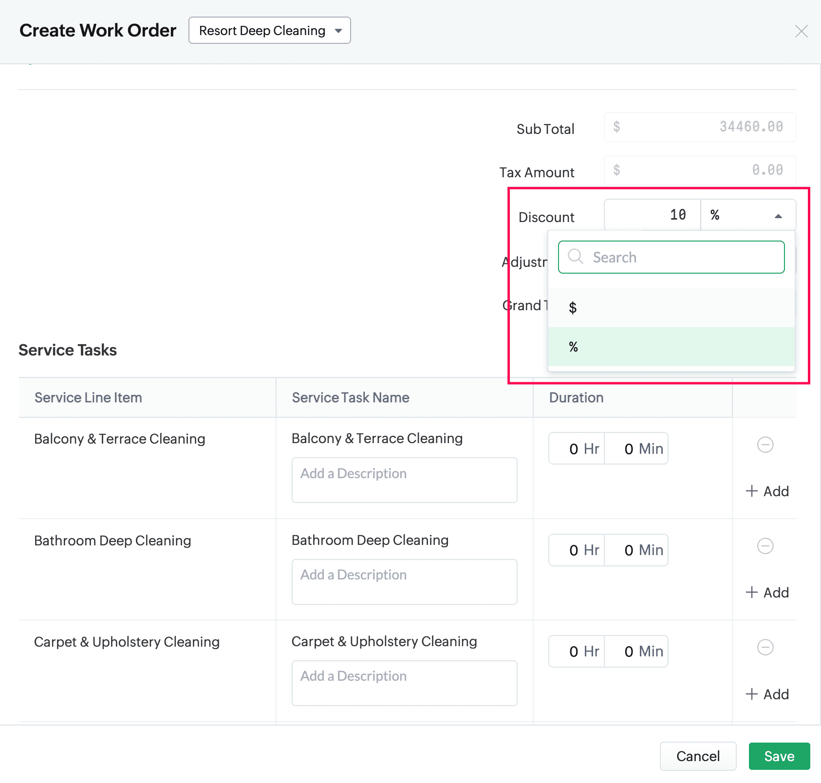Click the Discount value field showing 10

pyautogui.click(x=653, y=215)
